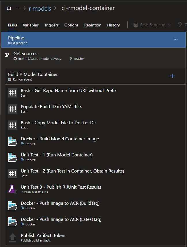This screenshot has width=187, height=247.
Task: Click the Bash icon for Get Repo Name task
Action: [x=13, y=93]
